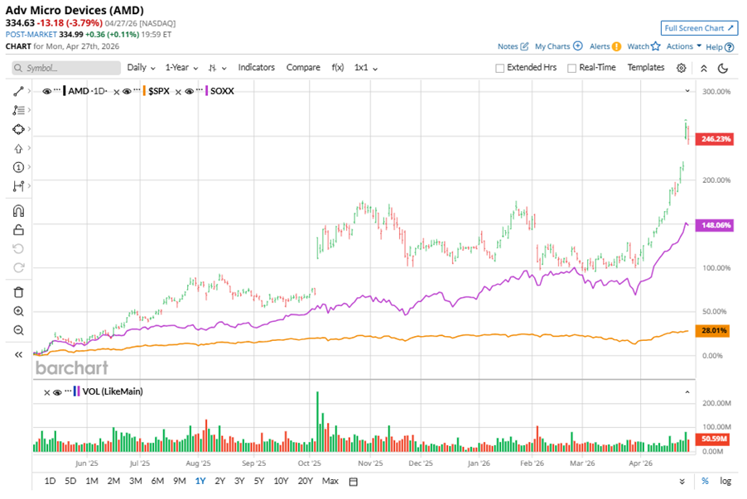Select the 5Y range tab
747x499 pixels.
258,482
